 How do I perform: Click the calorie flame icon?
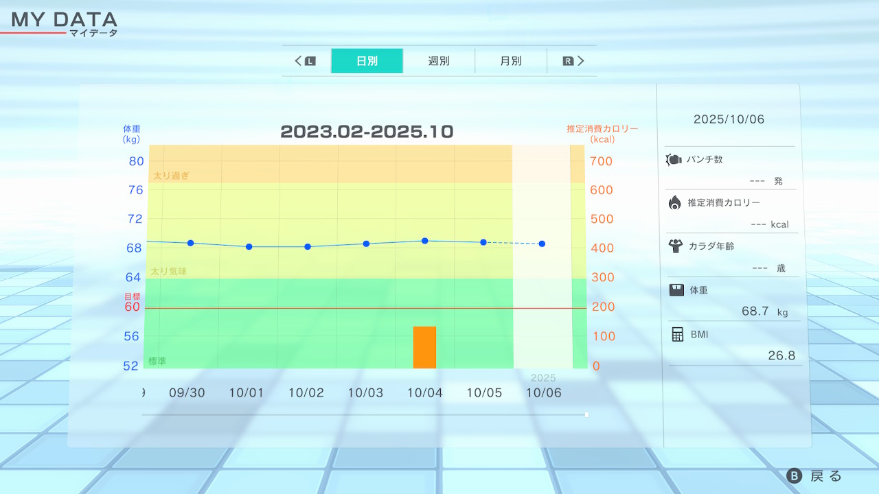pyautogui.click(x=674, y=202)
